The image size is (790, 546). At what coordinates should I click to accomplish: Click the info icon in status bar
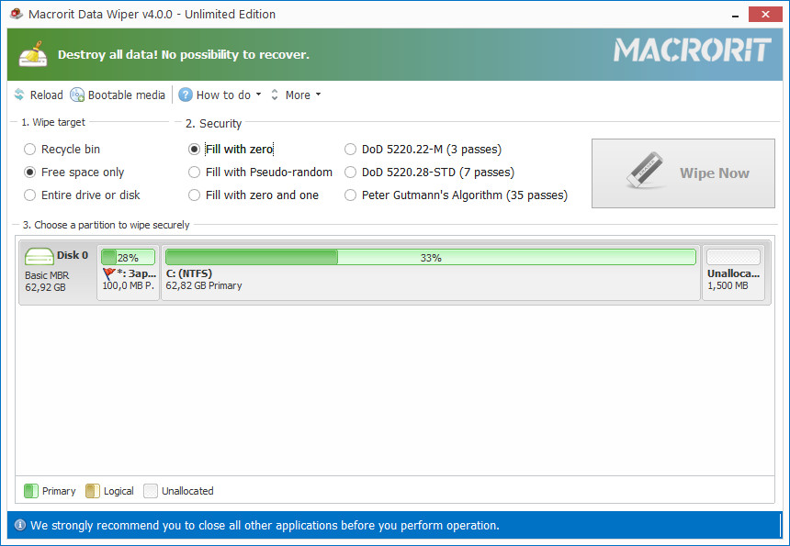coord(19,526)
